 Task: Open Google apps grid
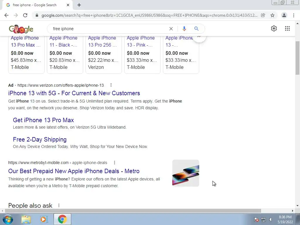287,28
